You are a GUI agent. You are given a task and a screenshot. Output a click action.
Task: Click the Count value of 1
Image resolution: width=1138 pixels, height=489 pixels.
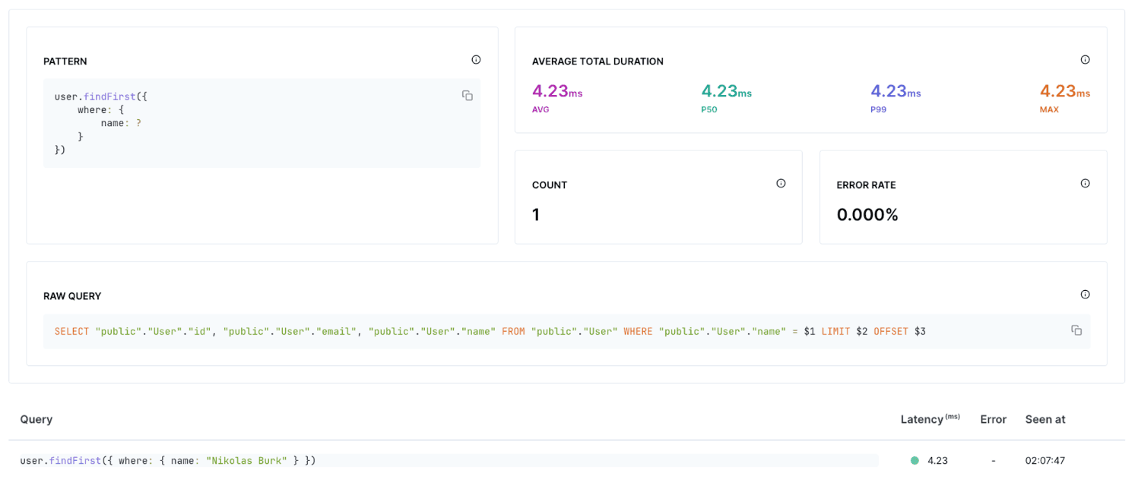536,214
